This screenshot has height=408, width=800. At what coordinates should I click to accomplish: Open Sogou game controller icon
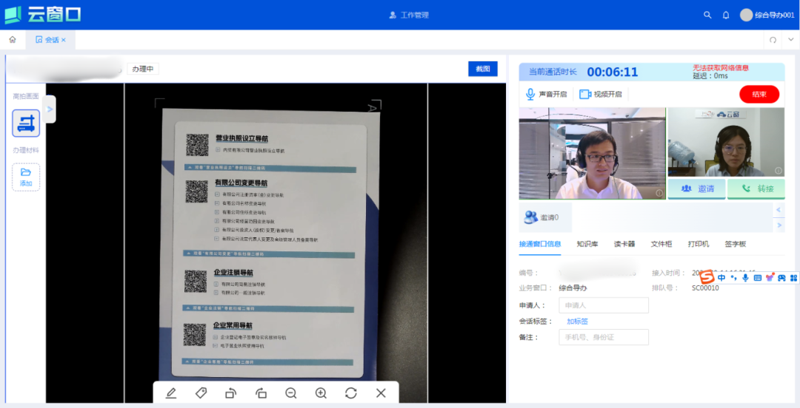coord(781,278)
